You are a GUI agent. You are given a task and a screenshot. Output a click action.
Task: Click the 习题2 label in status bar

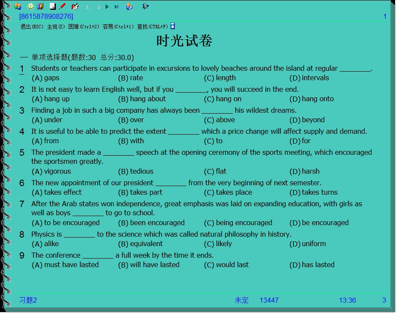click(28, 300)
